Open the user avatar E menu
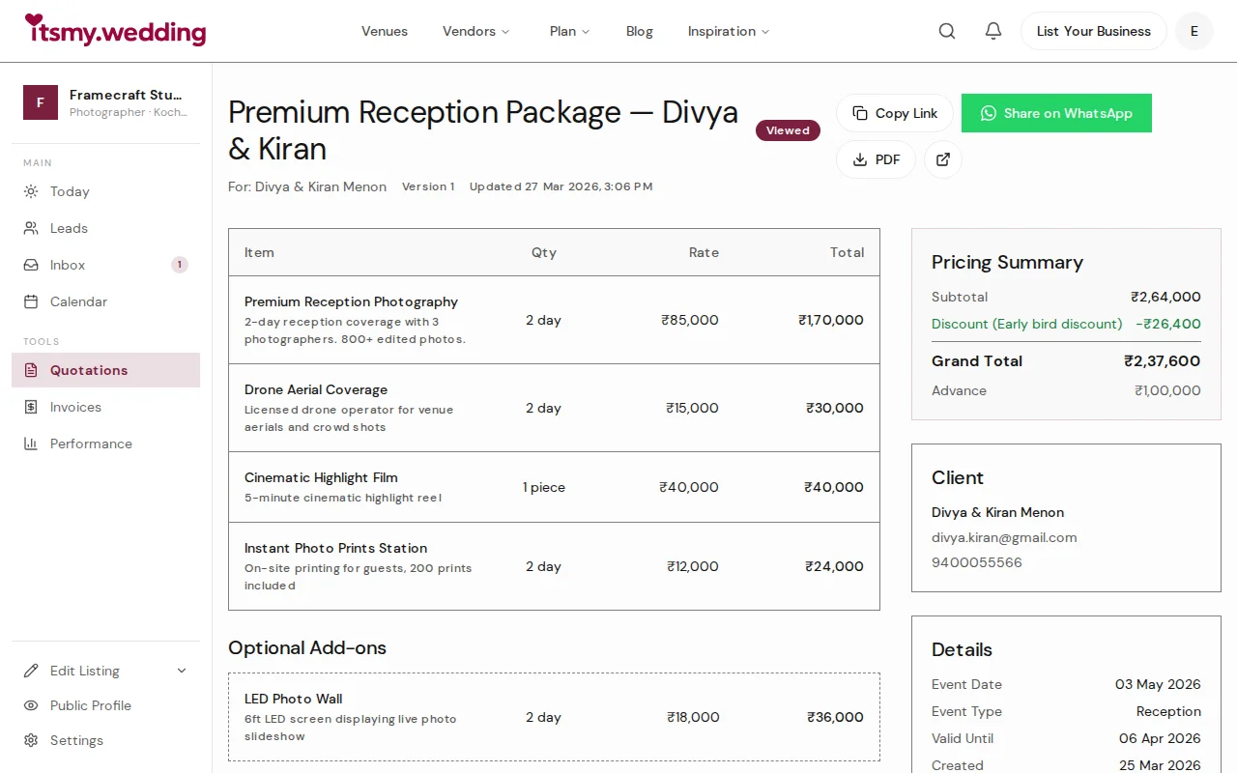This screenshot has width=1237, height=773. pyautogui.click(x=1194, y=31)
